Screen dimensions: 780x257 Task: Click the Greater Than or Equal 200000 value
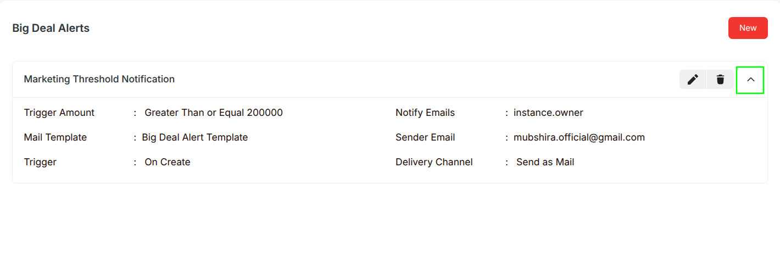(x=214, y=113)
